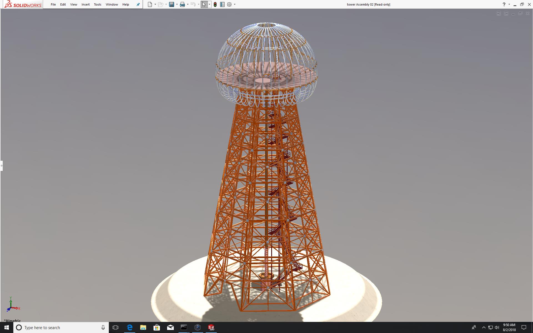The image size is (533, 333).
Task: Click the New document icon
Action: point(150,4)
